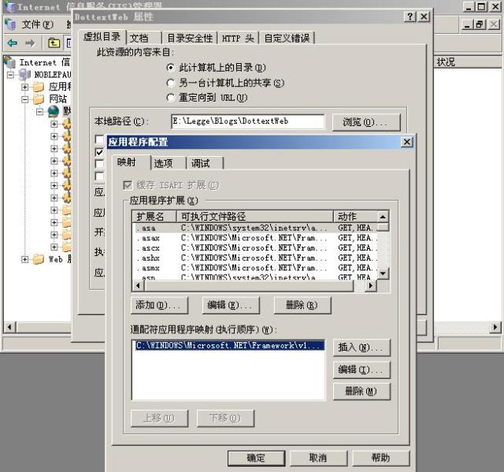Open the 选项 tab

169,163
